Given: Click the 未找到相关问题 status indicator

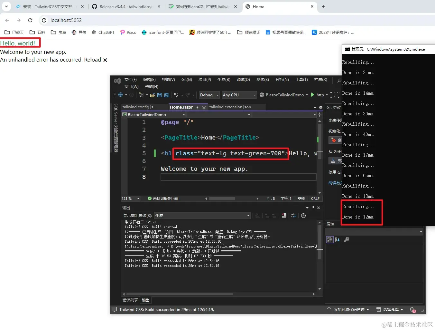Looking at the screenshot, I should pos(163,199).
